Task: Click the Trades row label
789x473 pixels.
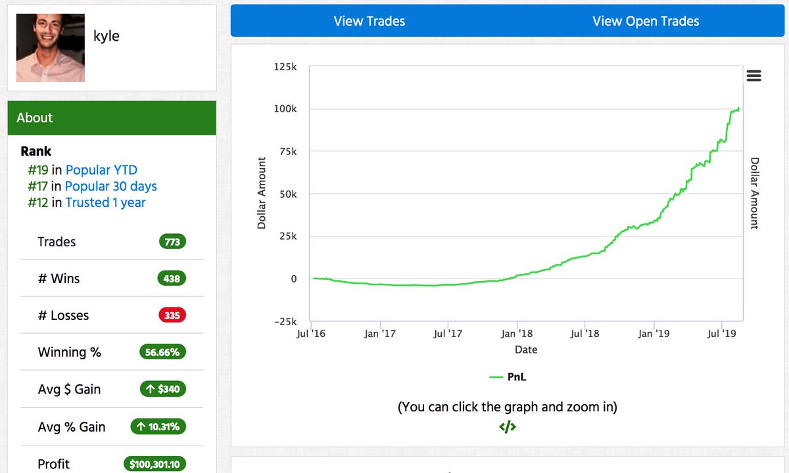Action: [x=57, y=242]
